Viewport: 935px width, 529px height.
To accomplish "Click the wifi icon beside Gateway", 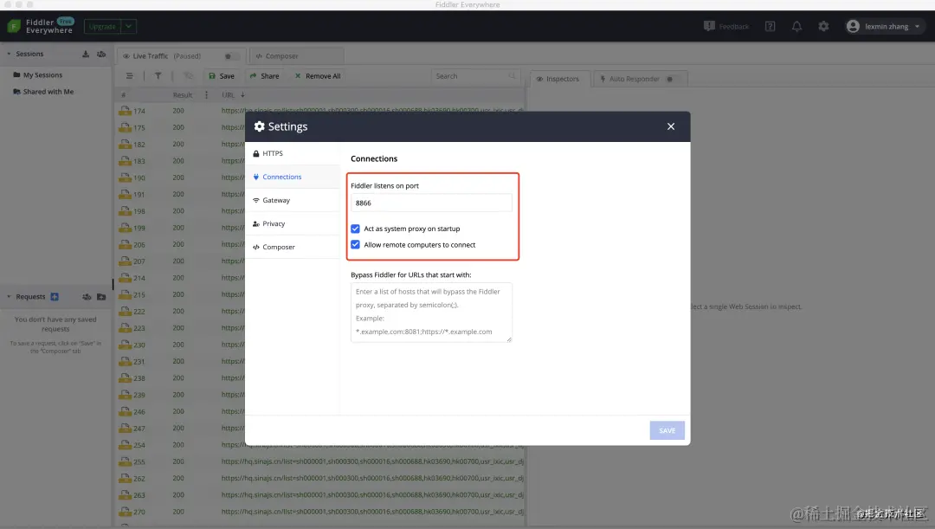I will point(255,200).
